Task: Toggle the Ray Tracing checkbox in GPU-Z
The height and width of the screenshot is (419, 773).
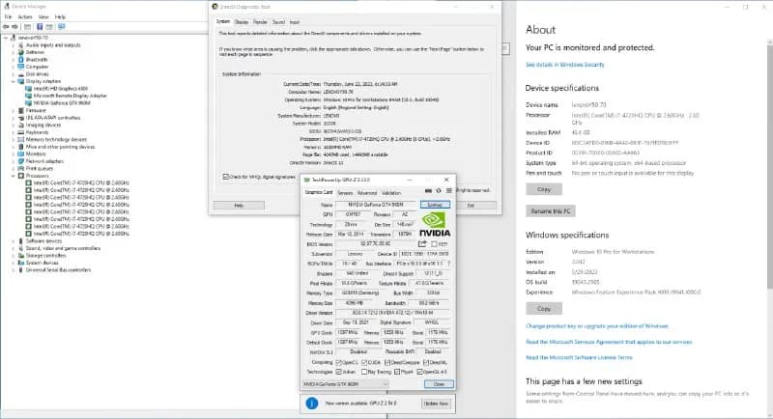Action: pyautogui.click(x=364, y=373)
